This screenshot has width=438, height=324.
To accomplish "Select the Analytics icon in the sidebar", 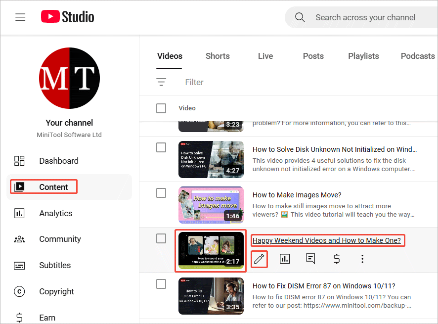I will 19,213.
